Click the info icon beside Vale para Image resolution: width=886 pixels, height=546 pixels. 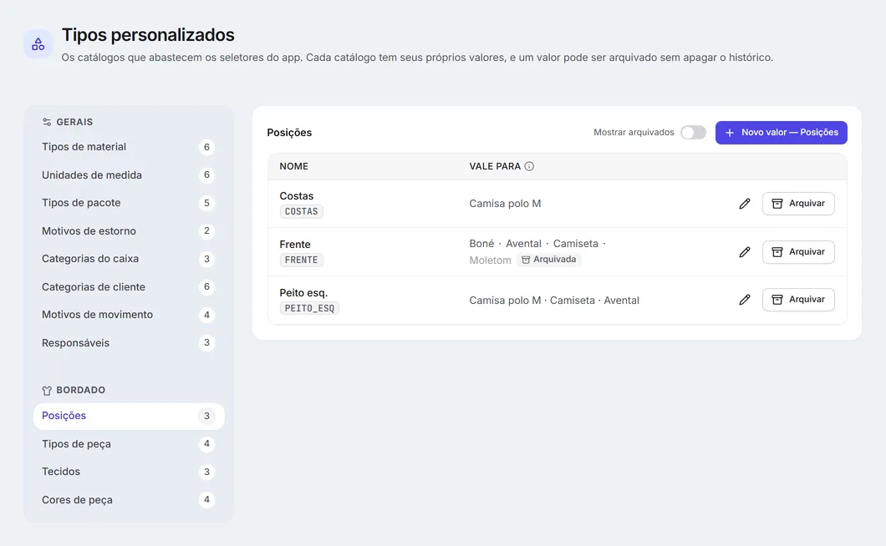[x=529, y=166]
